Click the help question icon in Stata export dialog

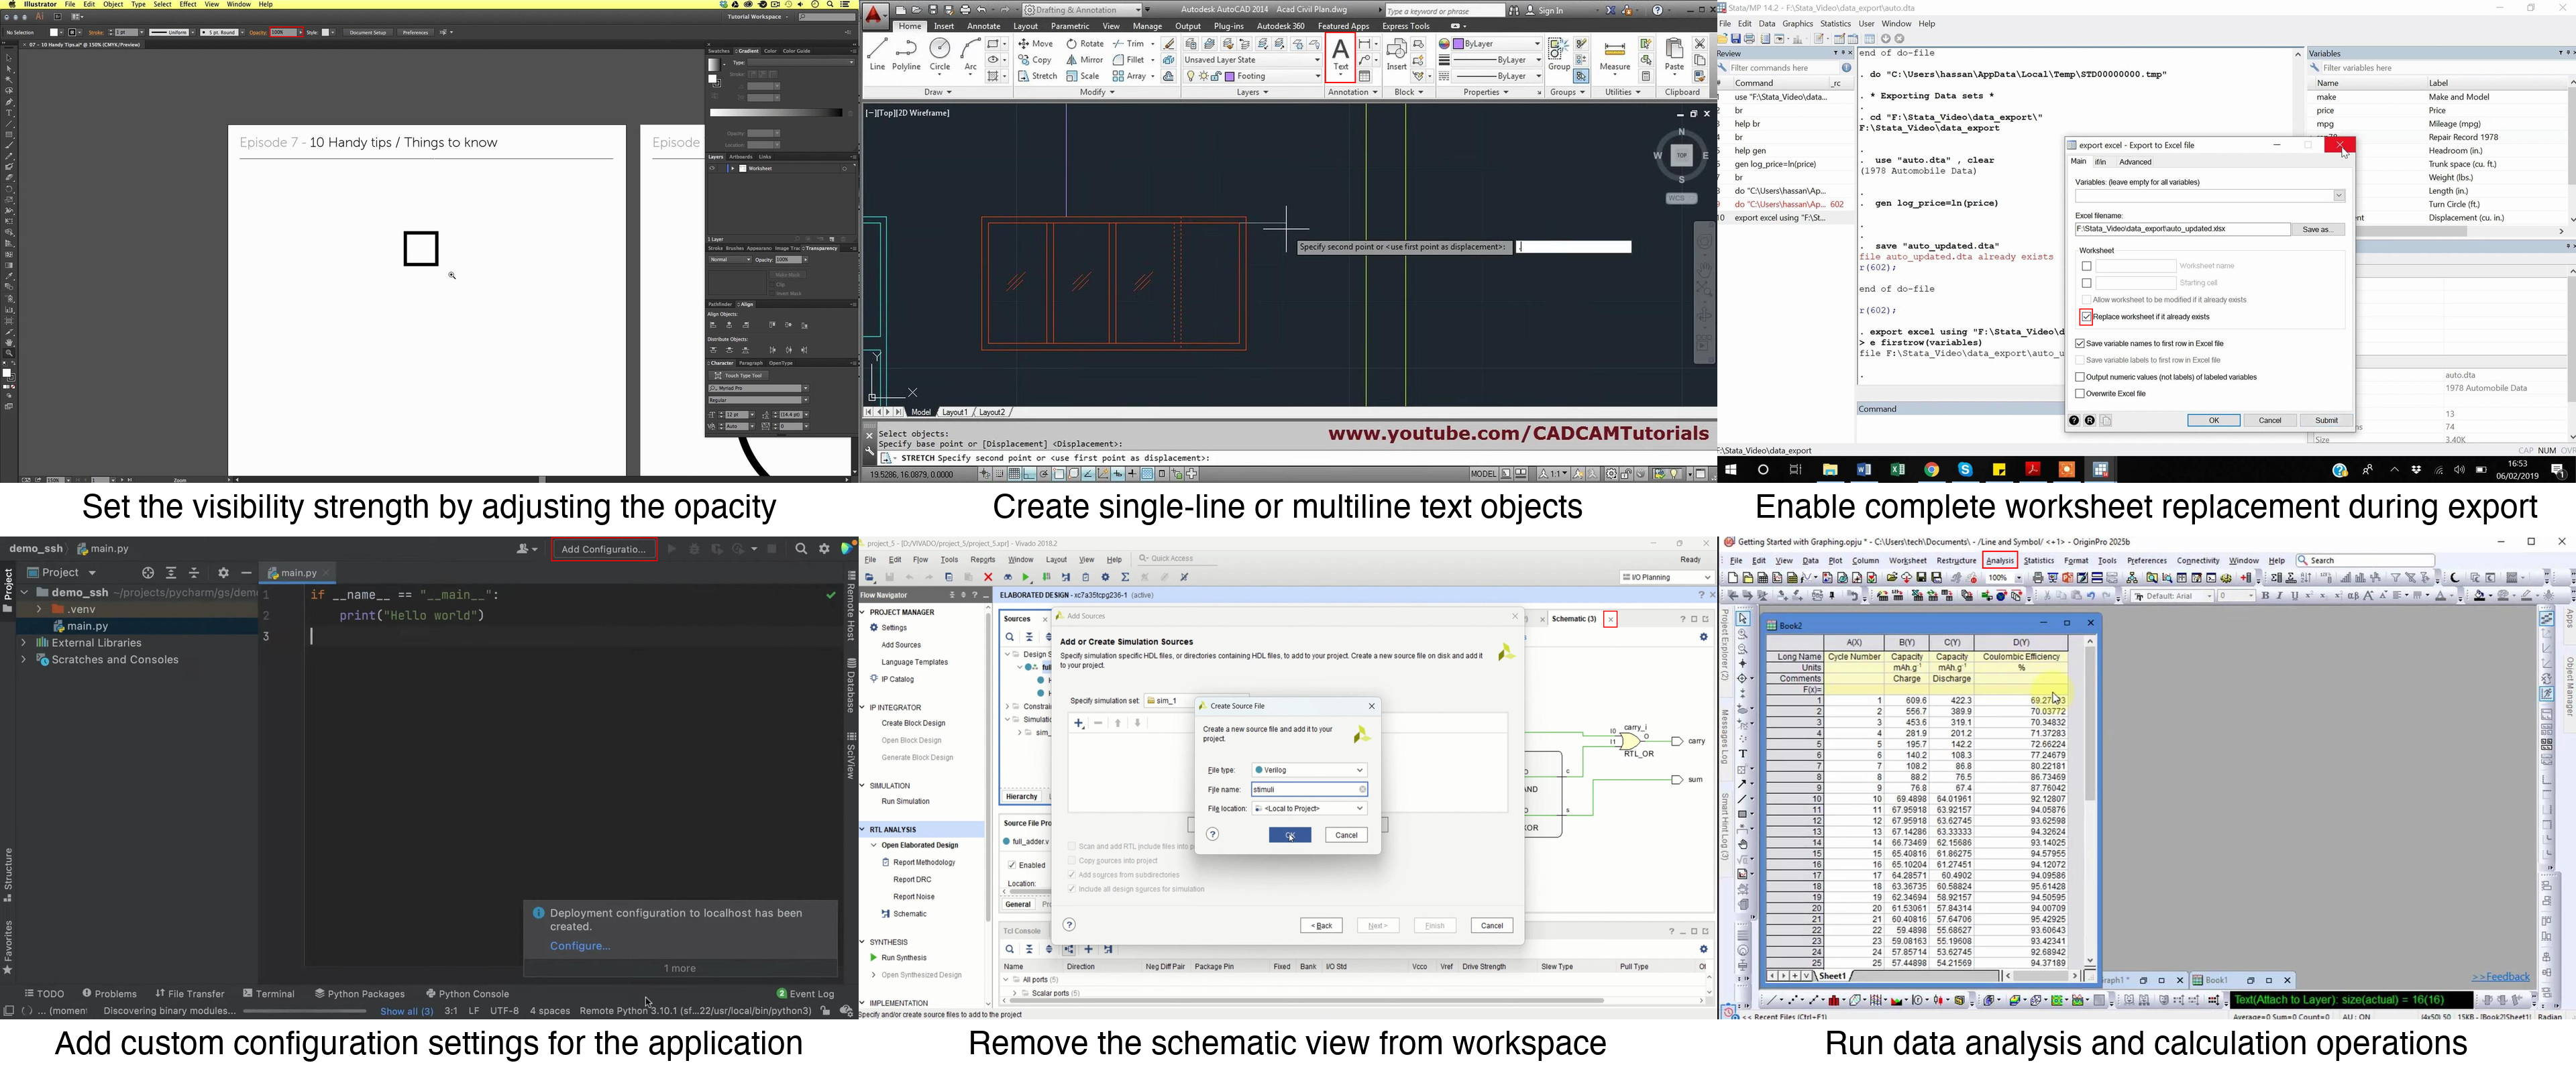tap(2074, 421)
